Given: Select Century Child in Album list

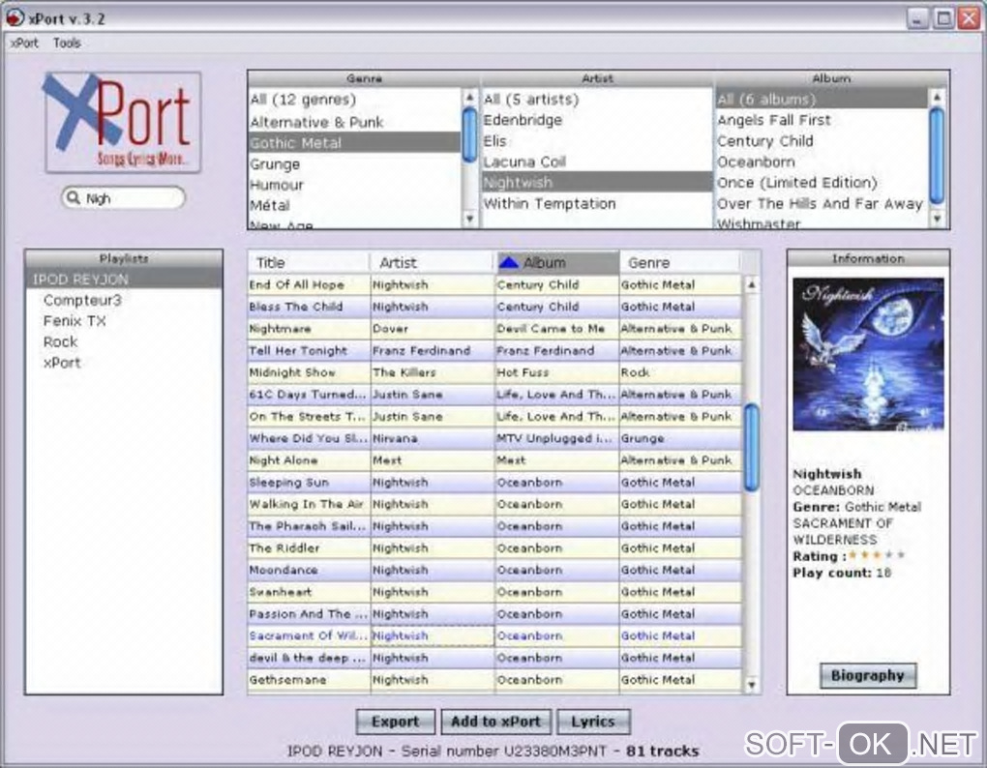Looking at the screenshot, I should pos(822,141).
